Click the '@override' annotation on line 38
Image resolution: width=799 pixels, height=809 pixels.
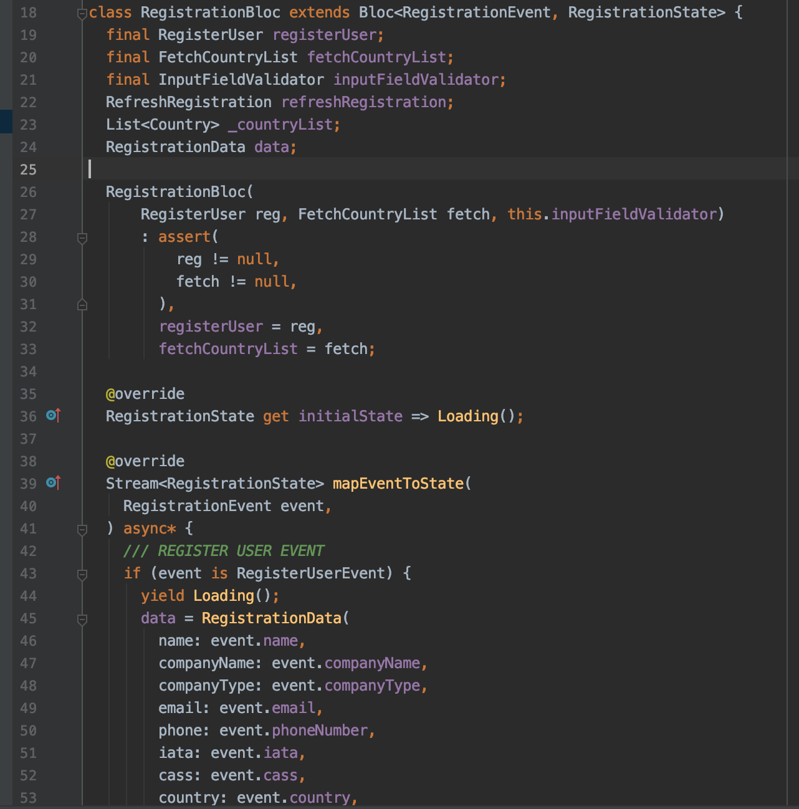tap(145, 461)
